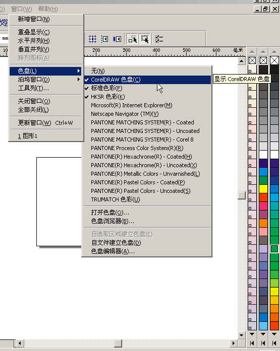Choose 重叠显示(C) to cascade windows
This screenshot has width=280, height=351.
tap(45, 32)
